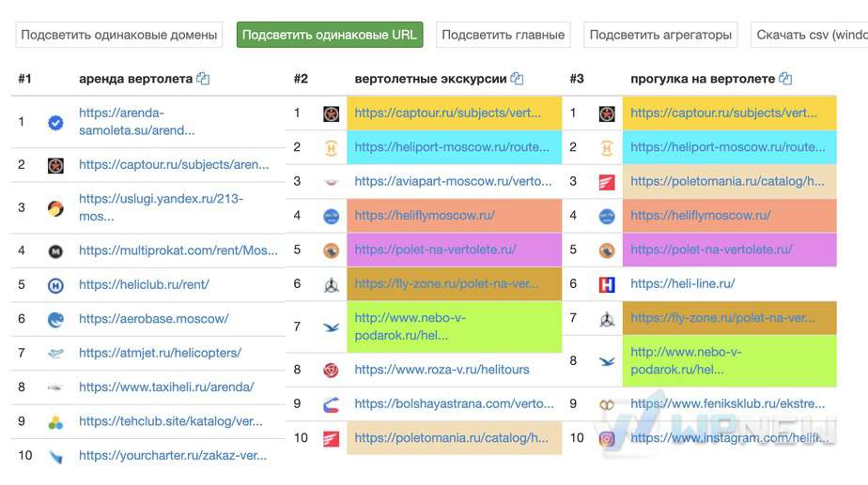
Task: Click 'Подсветить агрегаторы' button
Action: click(x=660, y=35)
